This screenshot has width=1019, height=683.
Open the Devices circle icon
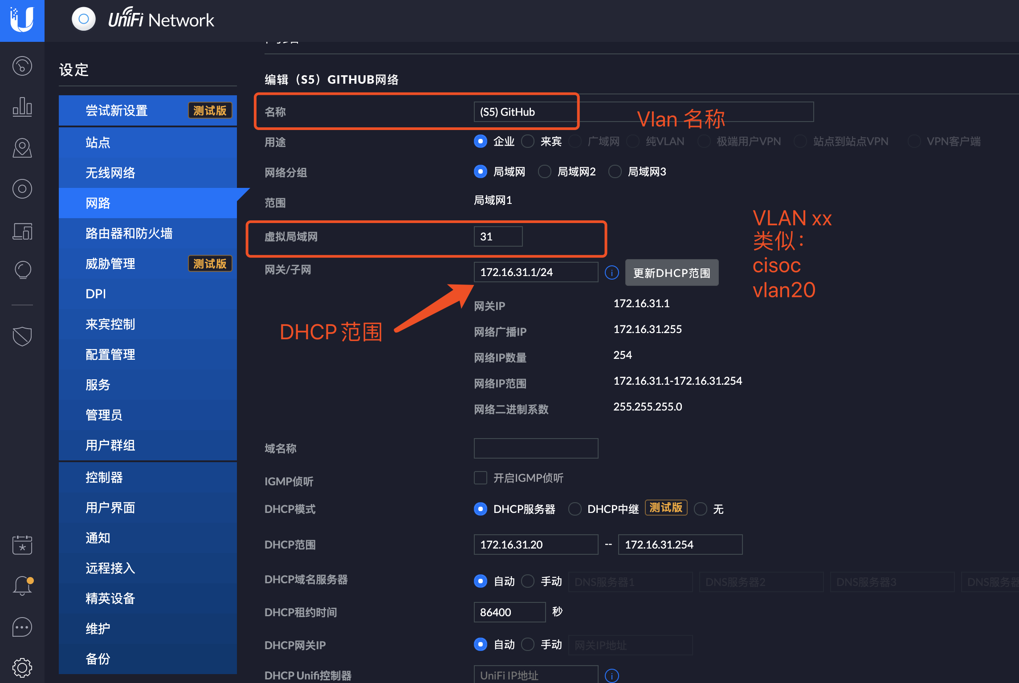tap(22, 189)
